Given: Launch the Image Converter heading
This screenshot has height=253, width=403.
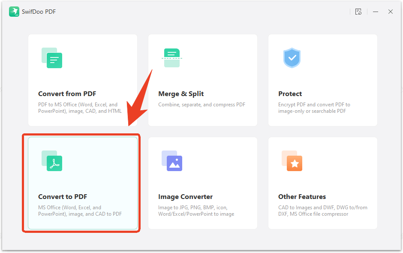Looking at the screenshot, I should (x=185, y=197).
